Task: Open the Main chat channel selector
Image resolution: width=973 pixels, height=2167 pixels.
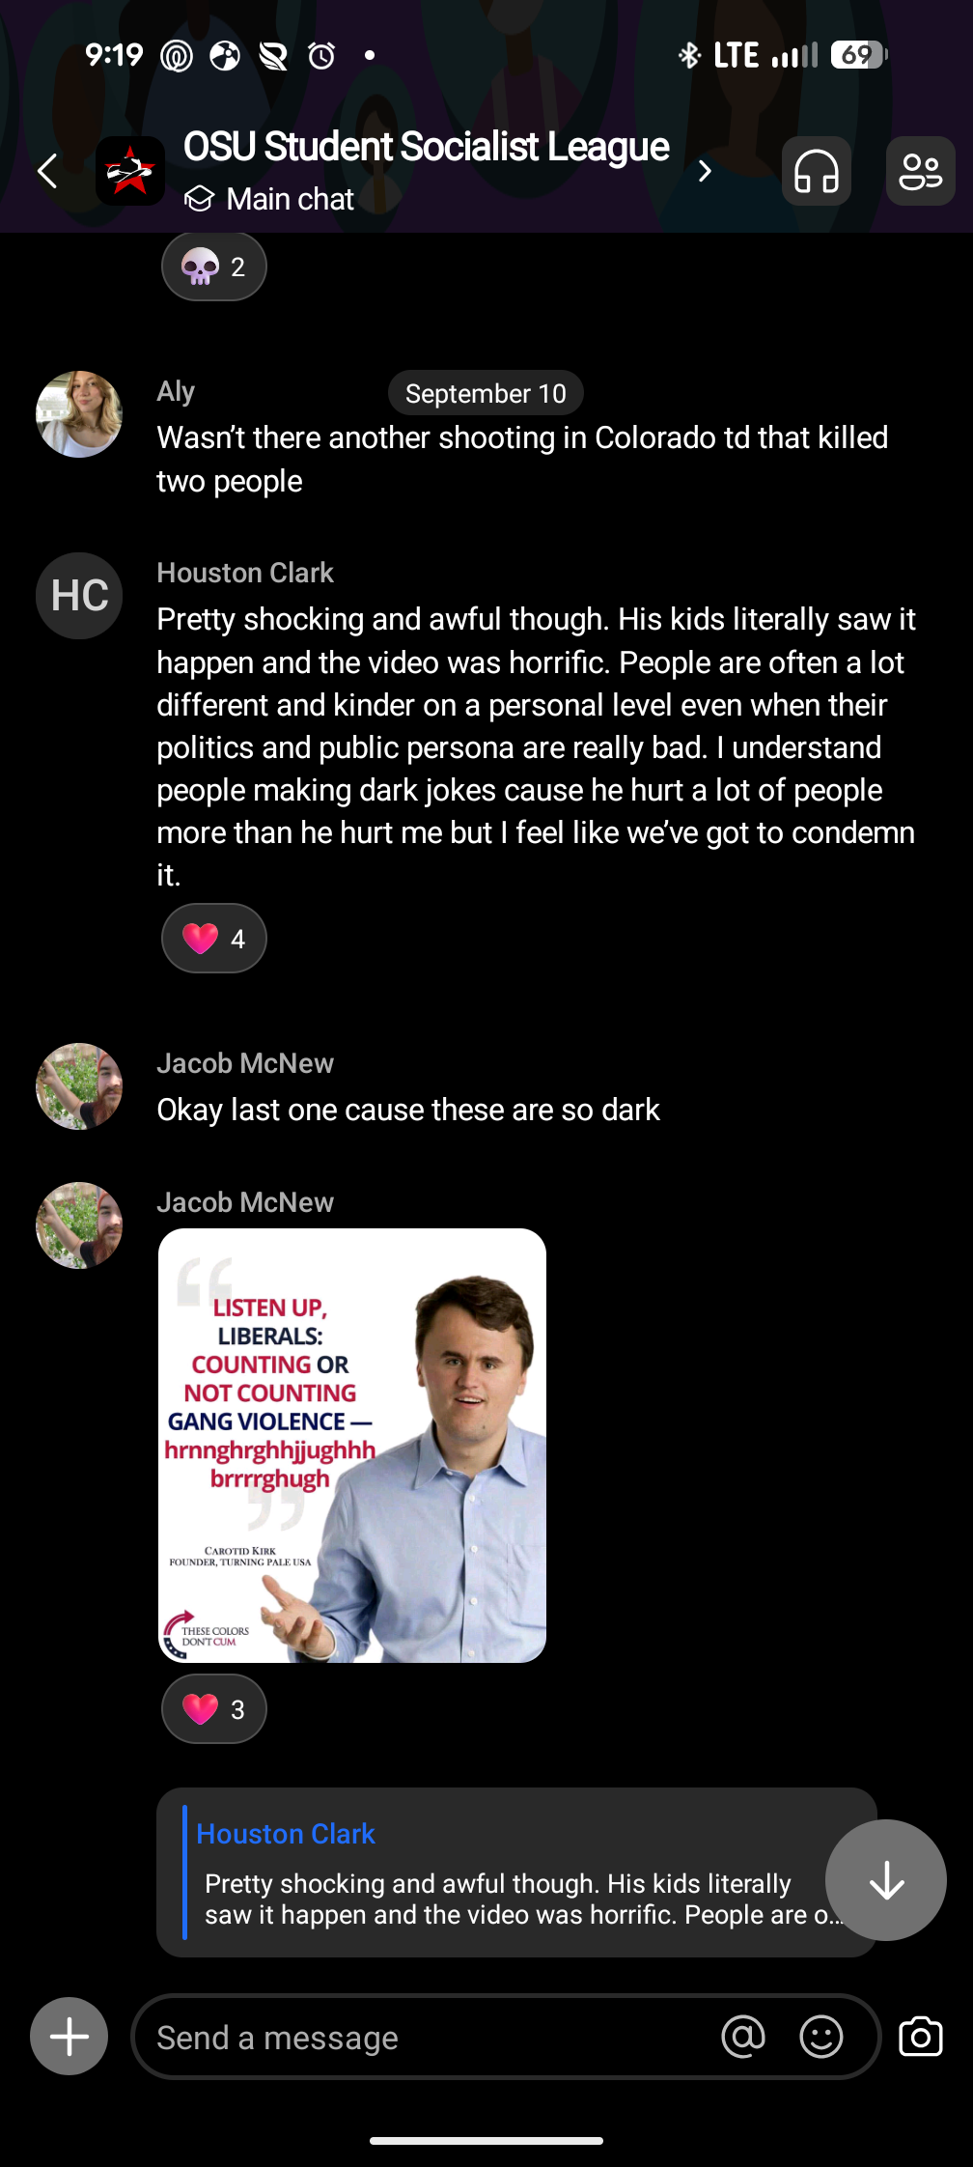Action: click(x=270, y=199)
